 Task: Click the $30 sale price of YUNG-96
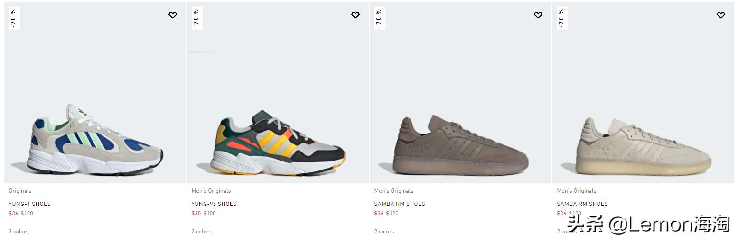(x=196, y=214)
